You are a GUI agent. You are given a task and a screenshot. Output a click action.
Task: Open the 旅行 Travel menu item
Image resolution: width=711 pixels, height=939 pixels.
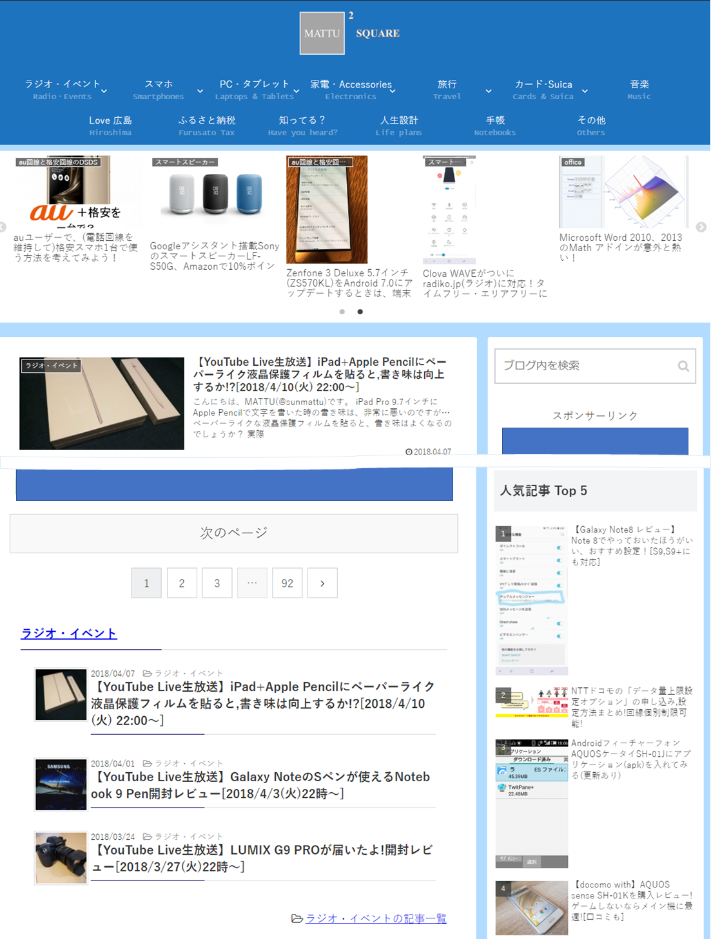447,90
